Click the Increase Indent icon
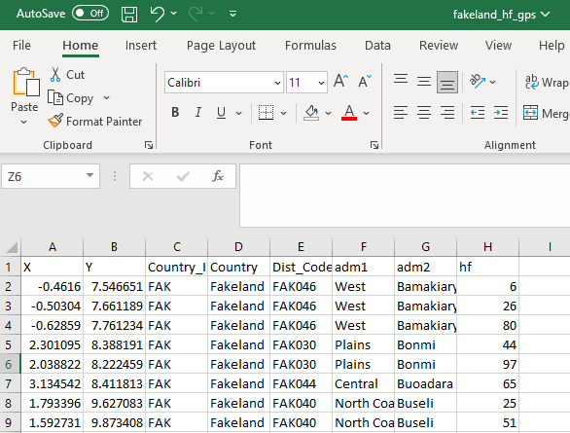 point(501,113)
